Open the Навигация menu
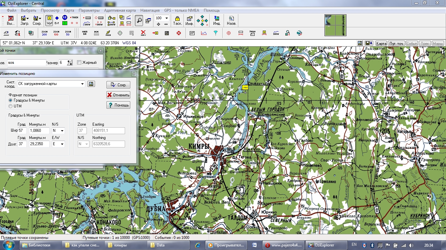This screenshot has height=250, width=446. click(x=150, y=10)
